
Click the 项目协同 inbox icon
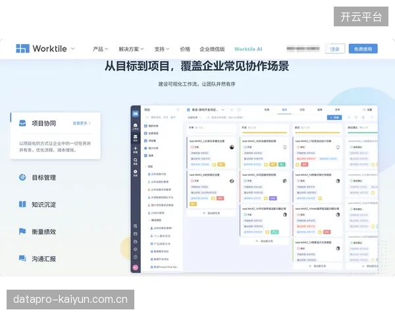click(x=22, y=123)
